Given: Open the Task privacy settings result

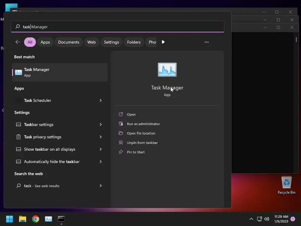Looking at the screenshot, I should pyautogui.click(x=60, y=137).
